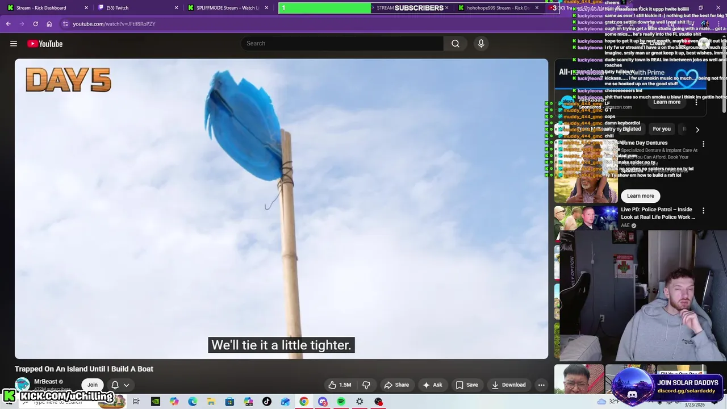
Task: Click the main video player
Action: pos(281,208)
